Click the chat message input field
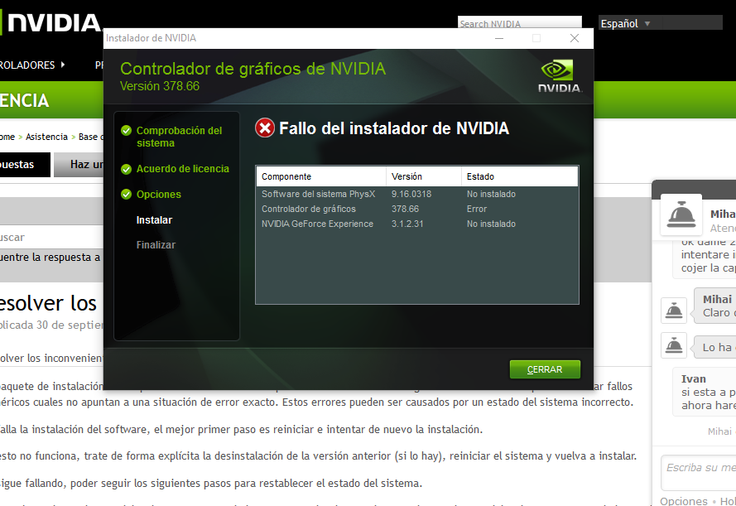The width and height of the screenshot is (736, 506). click(699, 473)
